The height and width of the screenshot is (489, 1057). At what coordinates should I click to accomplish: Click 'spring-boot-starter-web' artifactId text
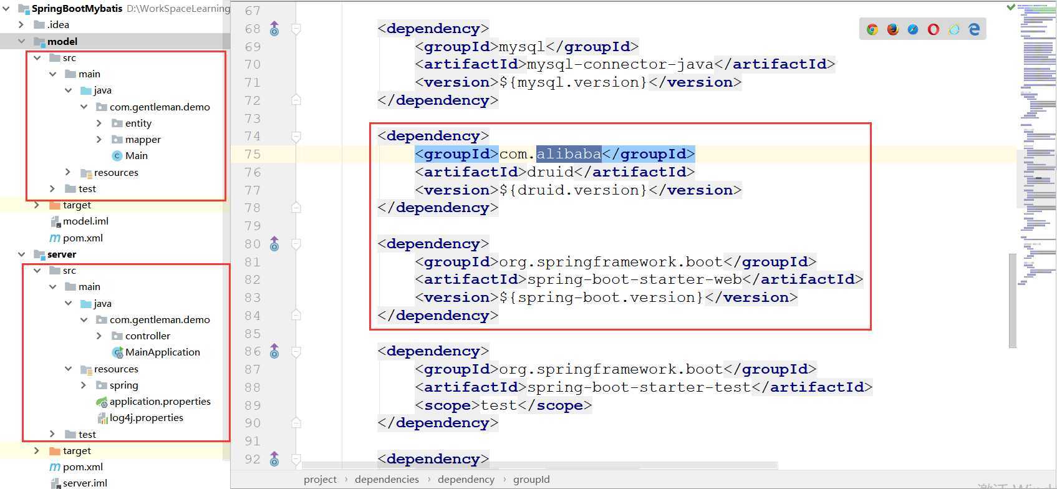[634, 279]
